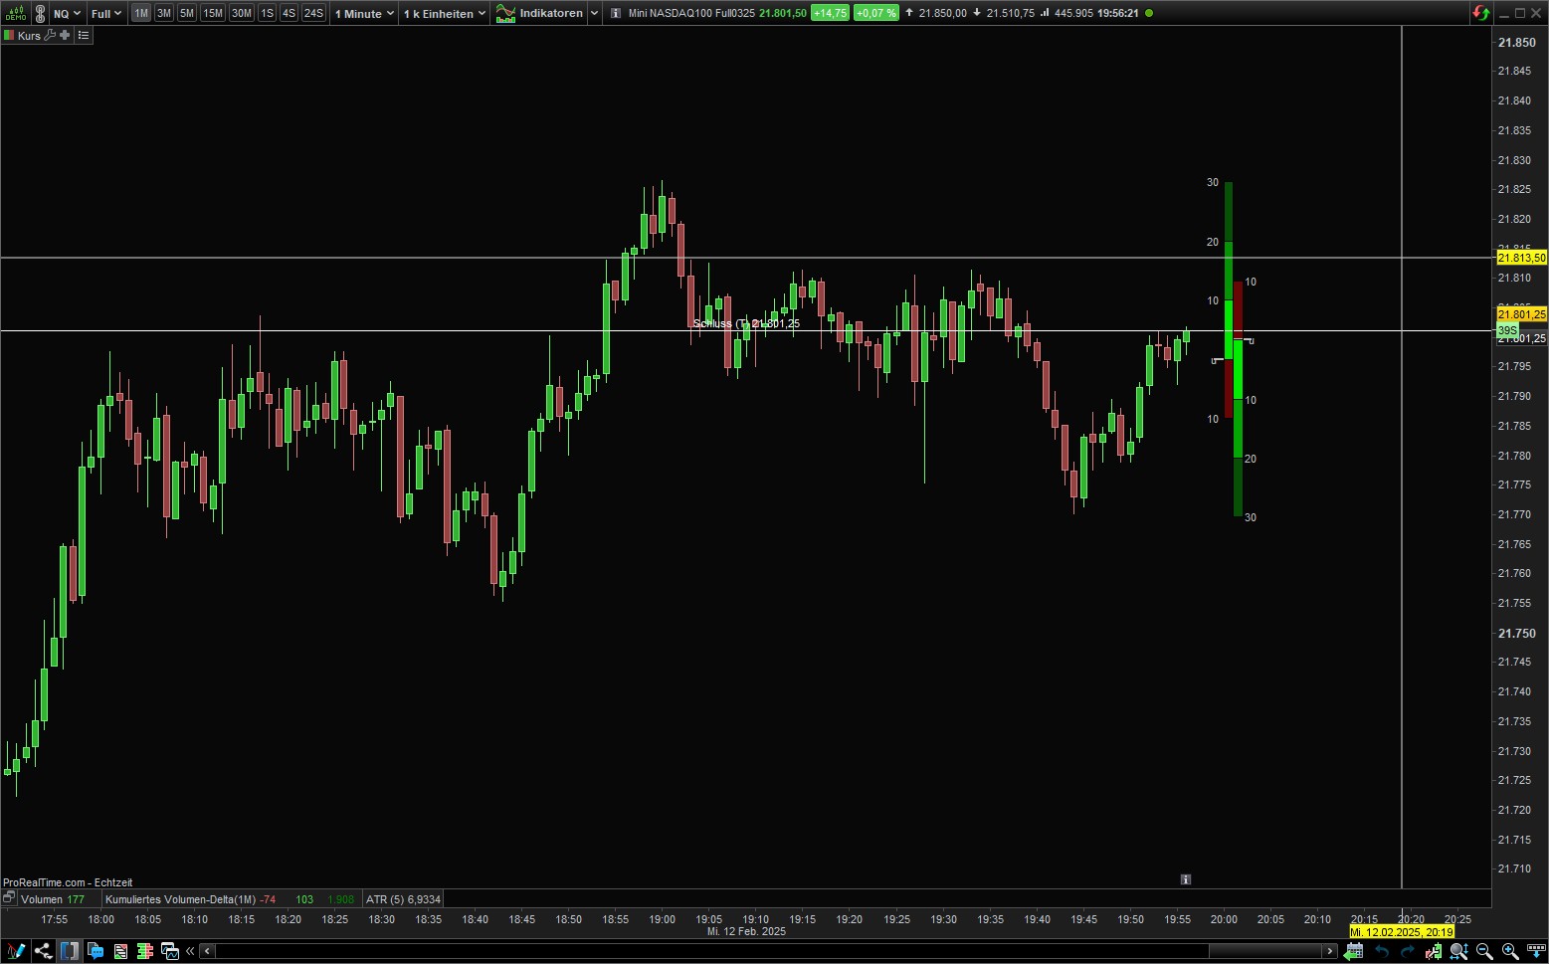Click the horizontal scrollbar right arrow
The height and width of the screenshot is (964, 1549).
coord(1329,951)
